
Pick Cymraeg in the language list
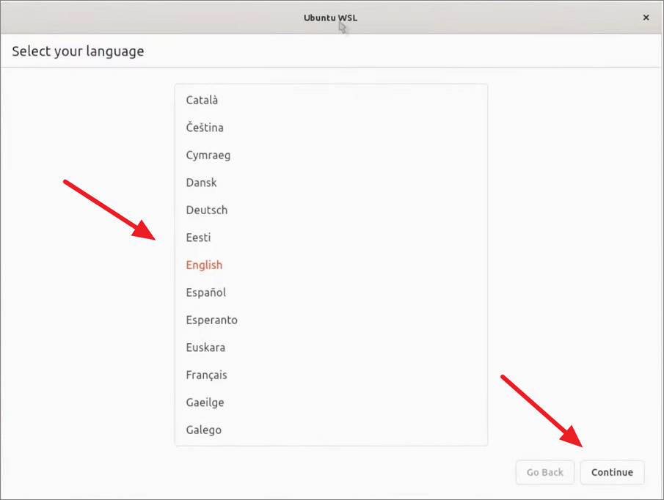(x=331, y=155)
